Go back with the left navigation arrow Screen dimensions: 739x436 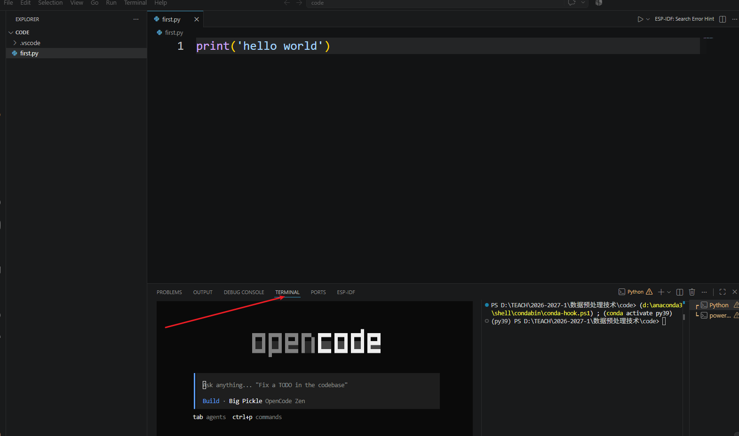pos(287,3)
